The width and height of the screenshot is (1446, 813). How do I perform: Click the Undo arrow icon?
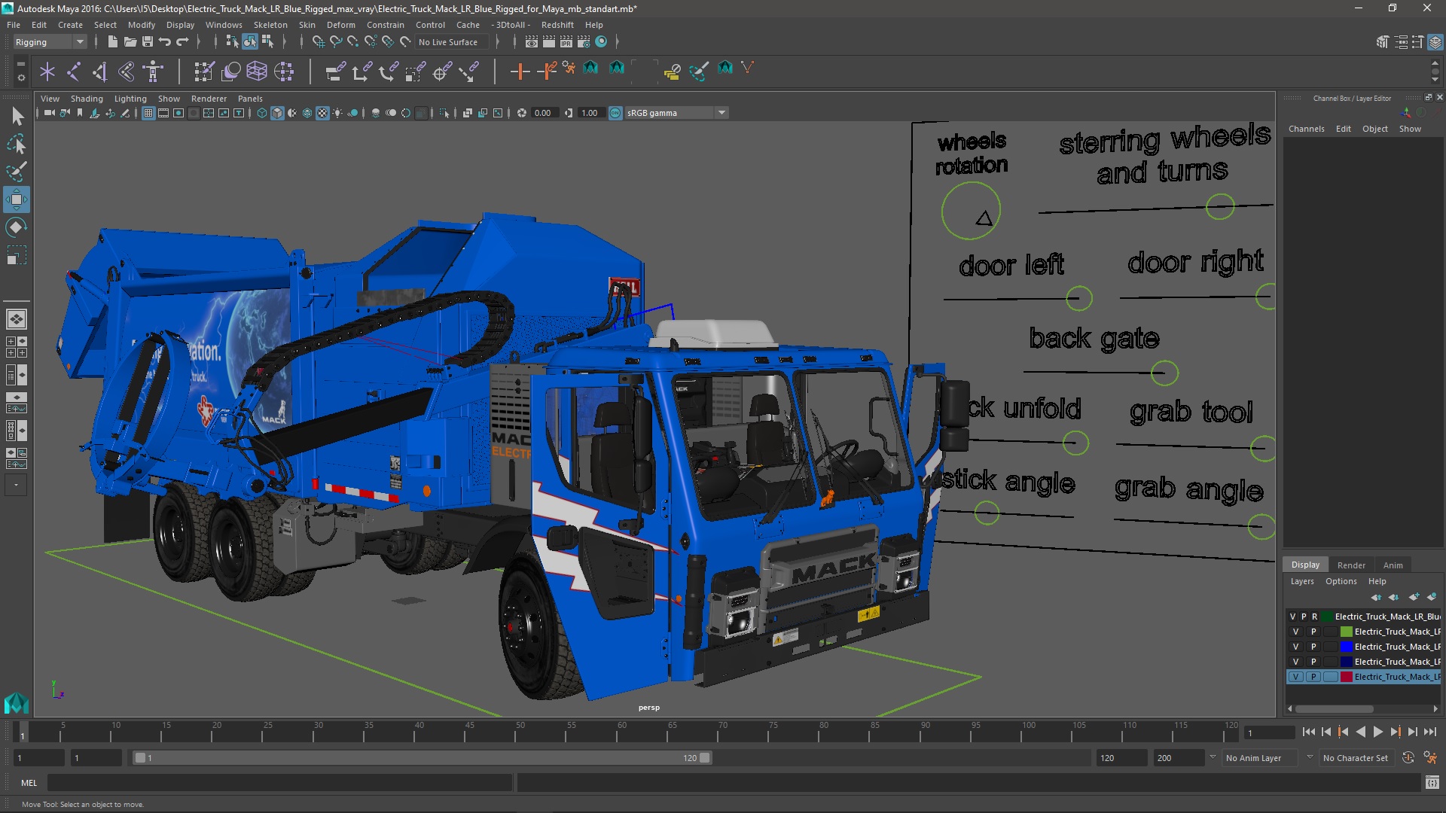point(165,42)
